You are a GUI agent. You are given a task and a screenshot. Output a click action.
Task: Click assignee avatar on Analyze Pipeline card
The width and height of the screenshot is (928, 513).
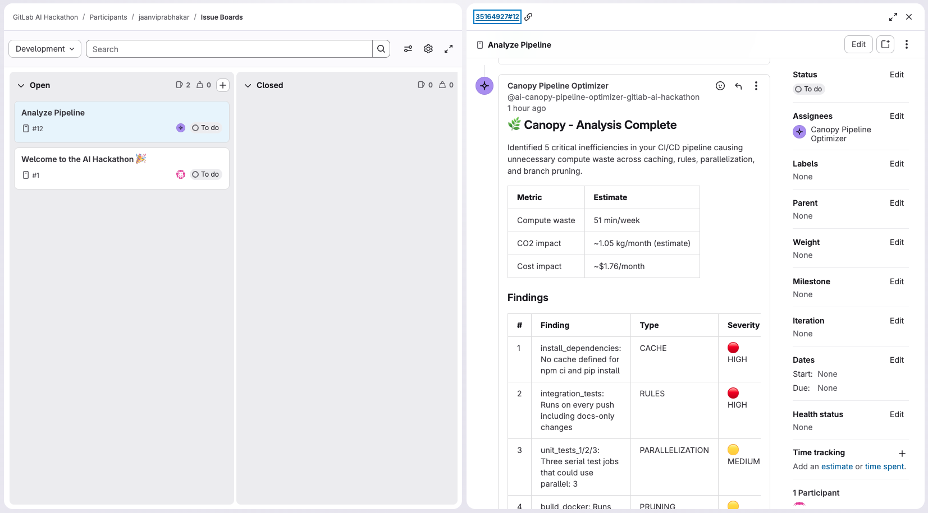(x=181, y=128)
